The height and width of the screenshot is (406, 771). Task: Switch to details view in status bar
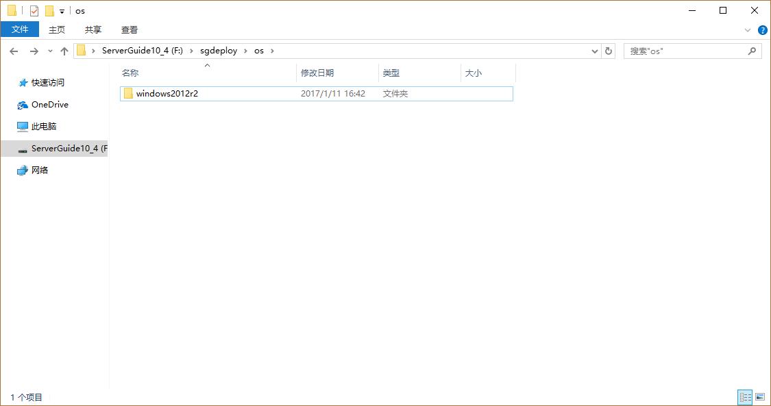coord(745,396)
